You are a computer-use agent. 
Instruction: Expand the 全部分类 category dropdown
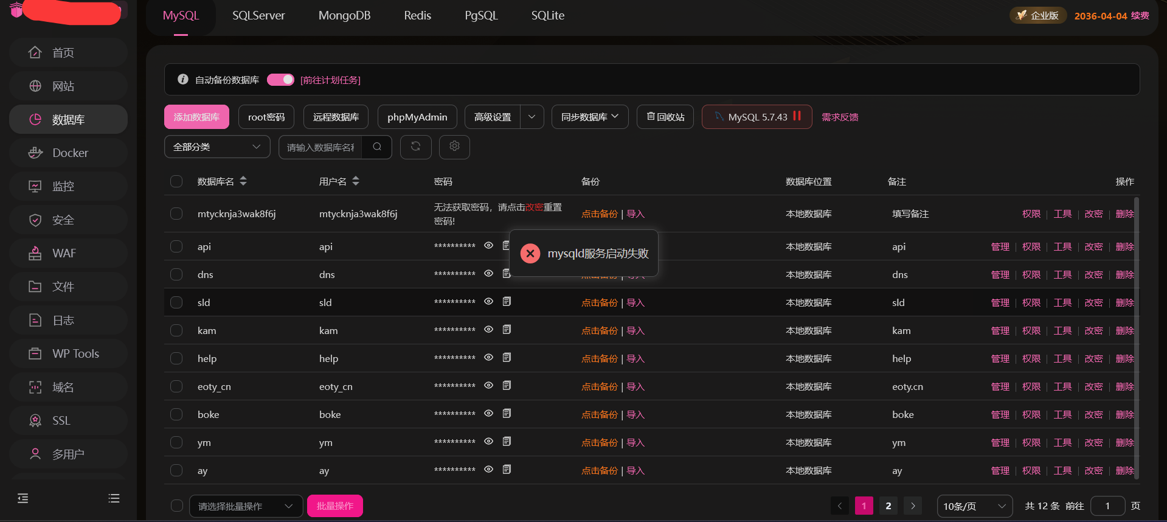217,147
